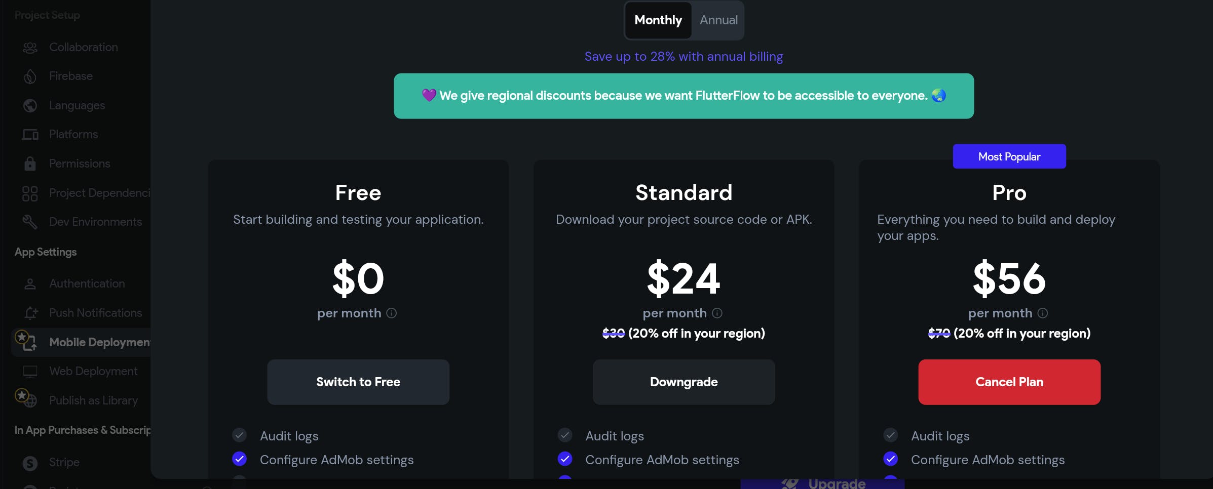Image resolution: width=1213 pixels, height=489 pixels.
Task: Click info icon beside Free per month
Action: pyautogui.click(x=392, y=313)
